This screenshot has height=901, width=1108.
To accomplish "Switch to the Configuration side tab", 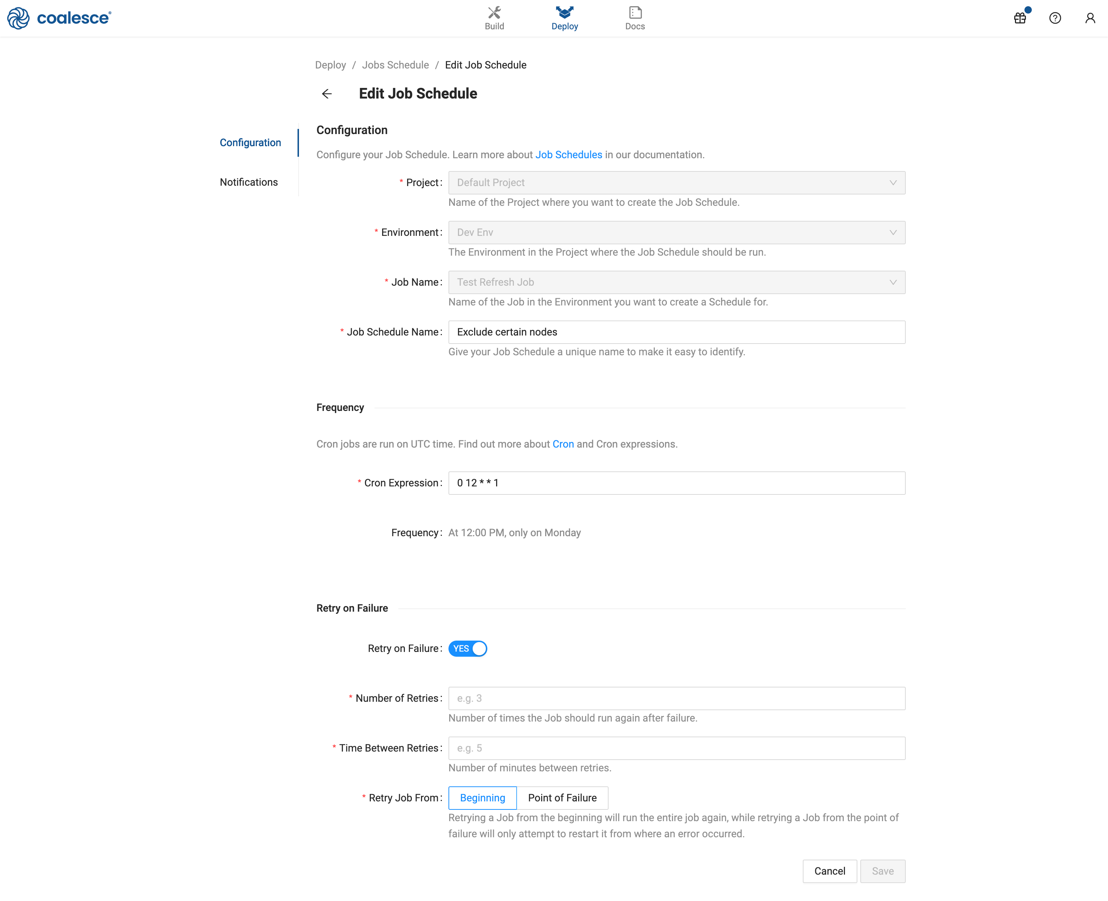I will [250, 143].
